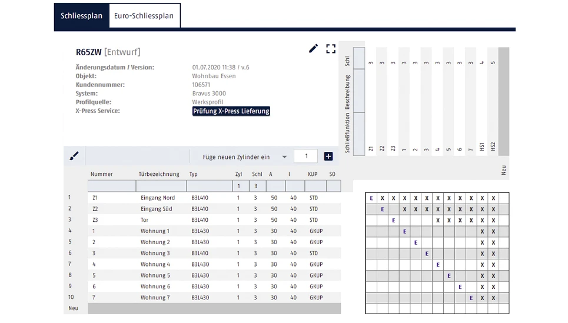Click the plus button to add cylinder
This screenshot has width=568, height=323.
328,156
